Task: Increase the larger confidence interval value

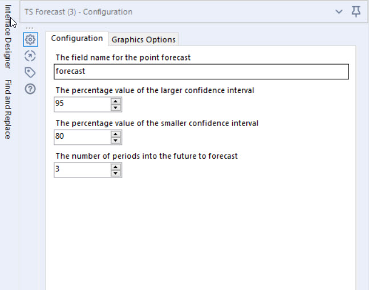Action: (x=116, y=102)
